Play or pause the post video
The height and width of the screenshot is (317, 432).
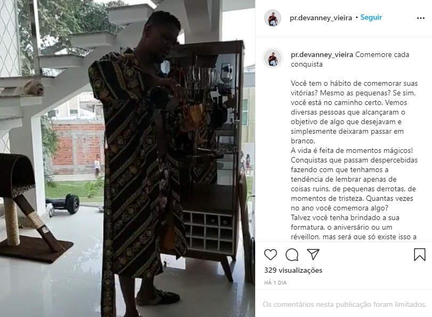tap(127, 159)
